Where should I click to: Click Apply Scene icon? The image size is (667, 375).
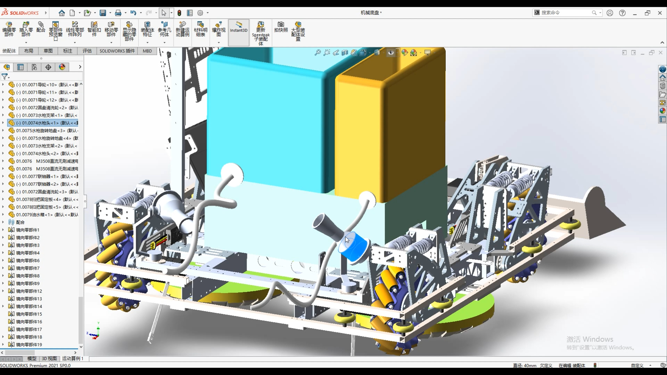coord(413,52)
